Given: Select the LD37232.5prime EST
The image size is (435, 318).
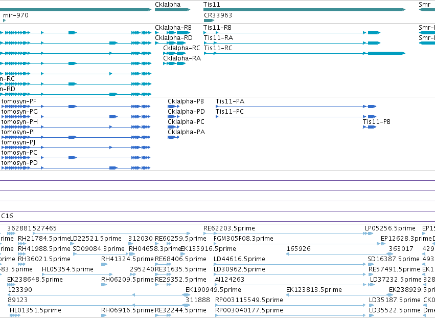Looking at the screenshot, I should (x=372, y=285).
